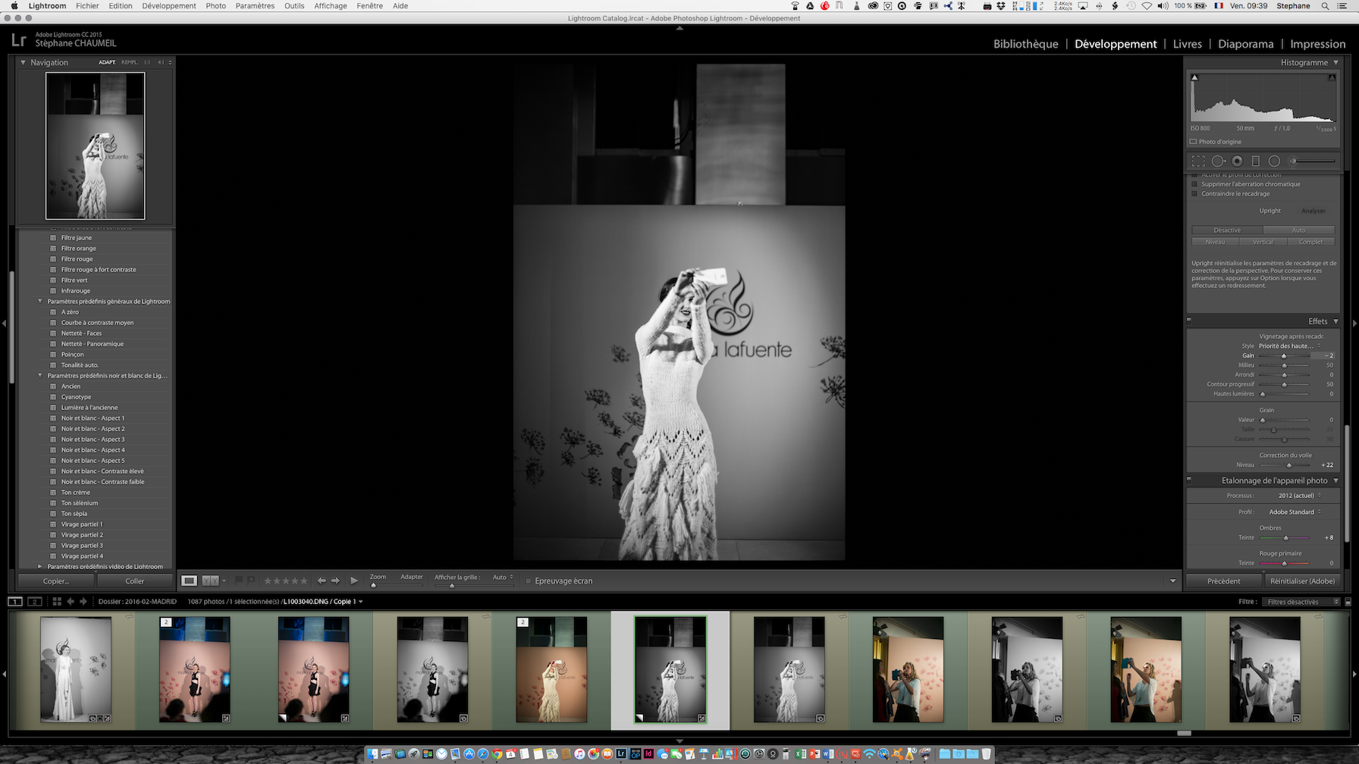Select the red eye correction tool
The width and height of the screenshot is (1359, 764).
click(1237, 161)
